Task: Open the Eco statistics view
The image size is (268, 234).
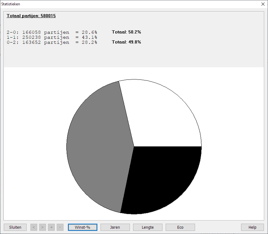Action: coord(180,227)
